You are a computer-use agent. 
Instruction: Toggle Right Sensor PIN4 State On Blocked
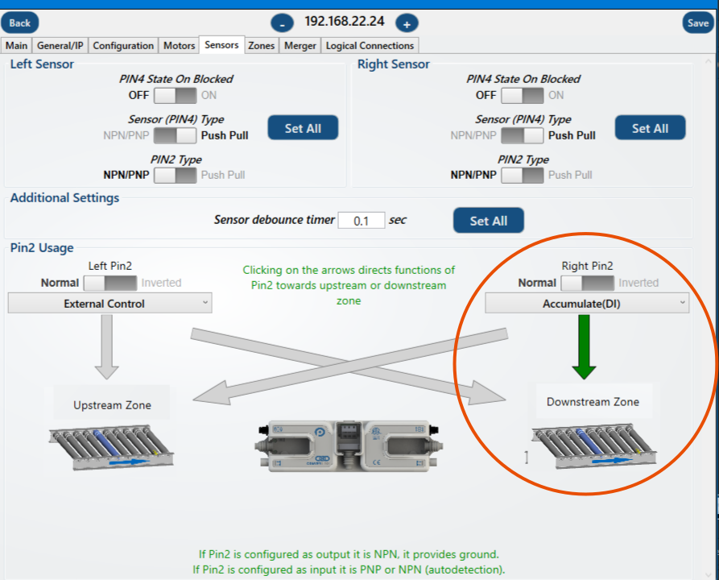(x=523, y=95)
